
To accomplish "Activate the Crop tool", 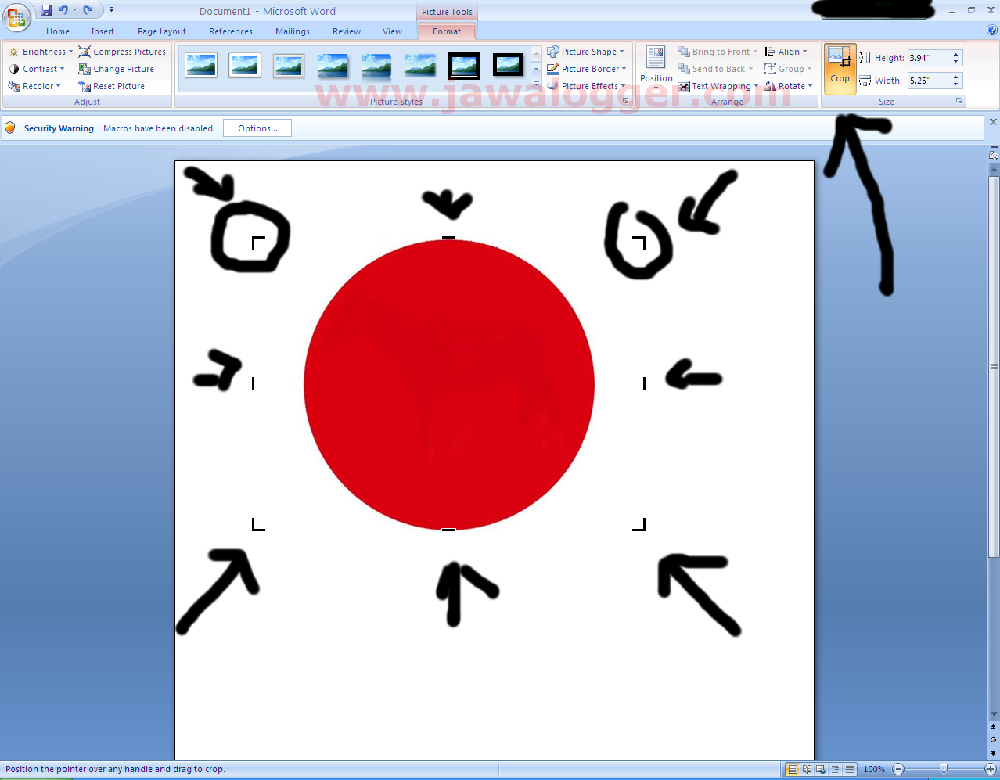I will pyautogui.click(x=840, y=68).
